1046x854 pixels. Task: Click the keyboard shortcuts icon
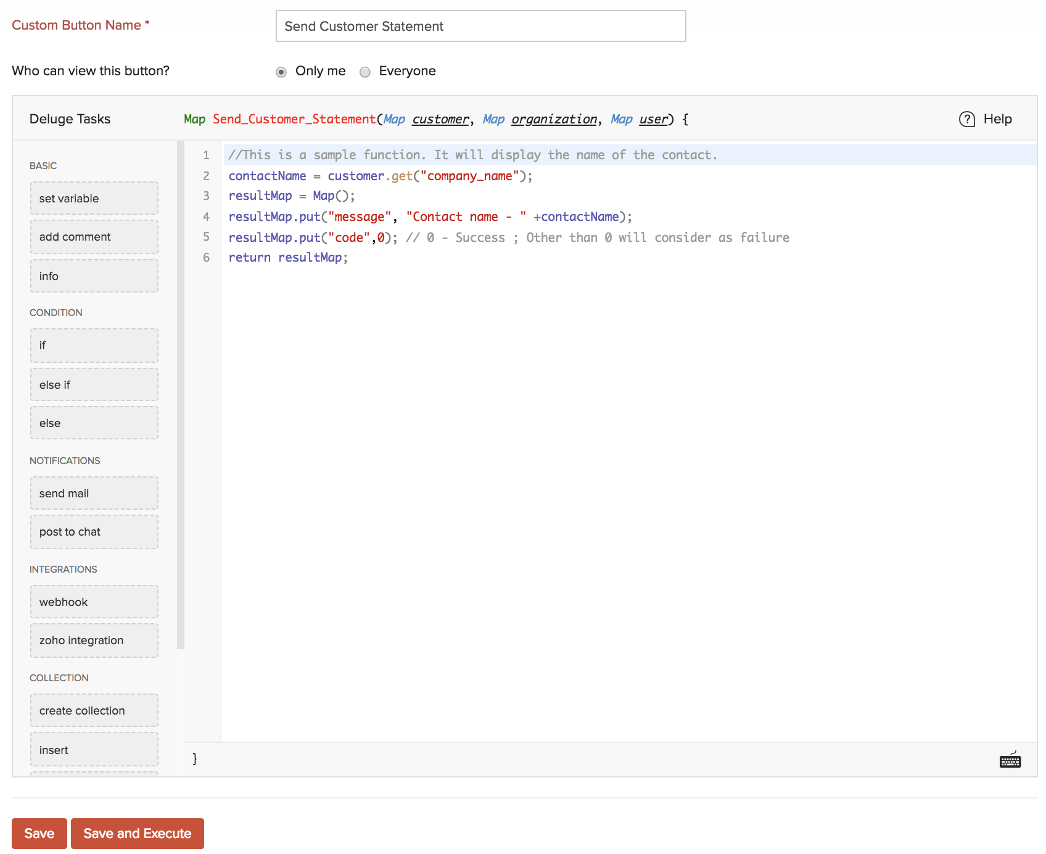coord(1010,760)
